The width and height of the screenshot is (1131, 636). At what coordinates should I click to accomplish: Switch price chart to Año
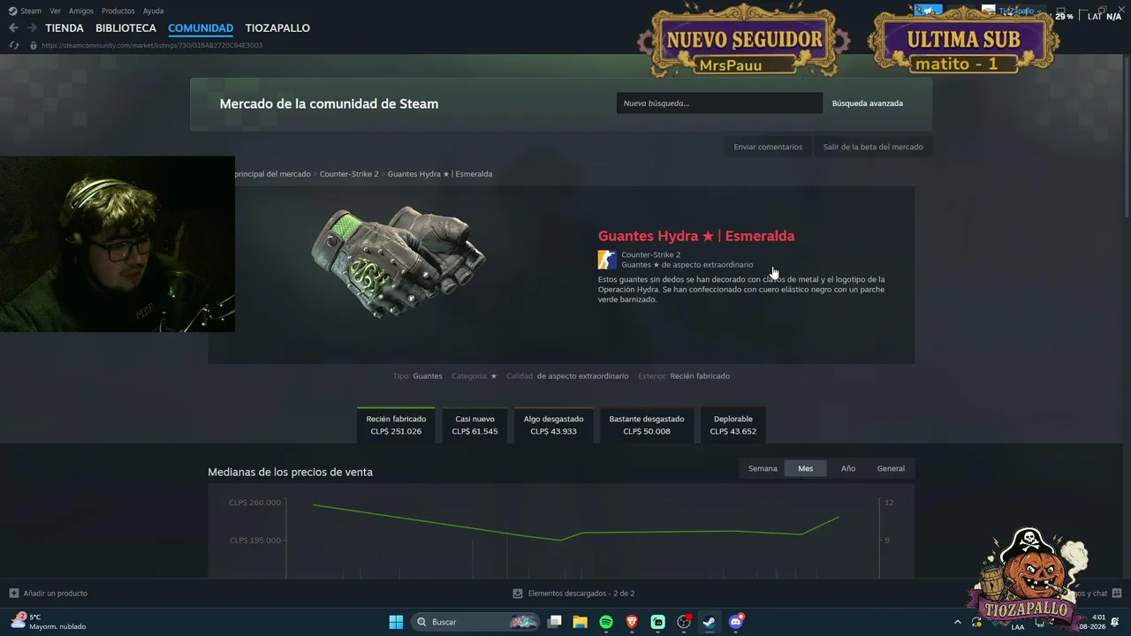pyautogui.click(x=848, y=468)
